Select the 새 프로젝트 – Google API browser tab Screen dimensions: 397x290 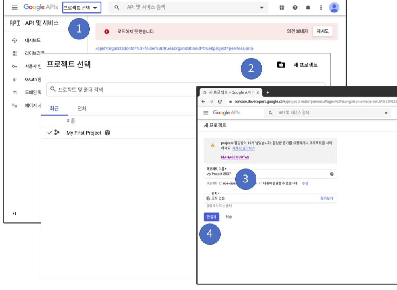tap(231, 92)
